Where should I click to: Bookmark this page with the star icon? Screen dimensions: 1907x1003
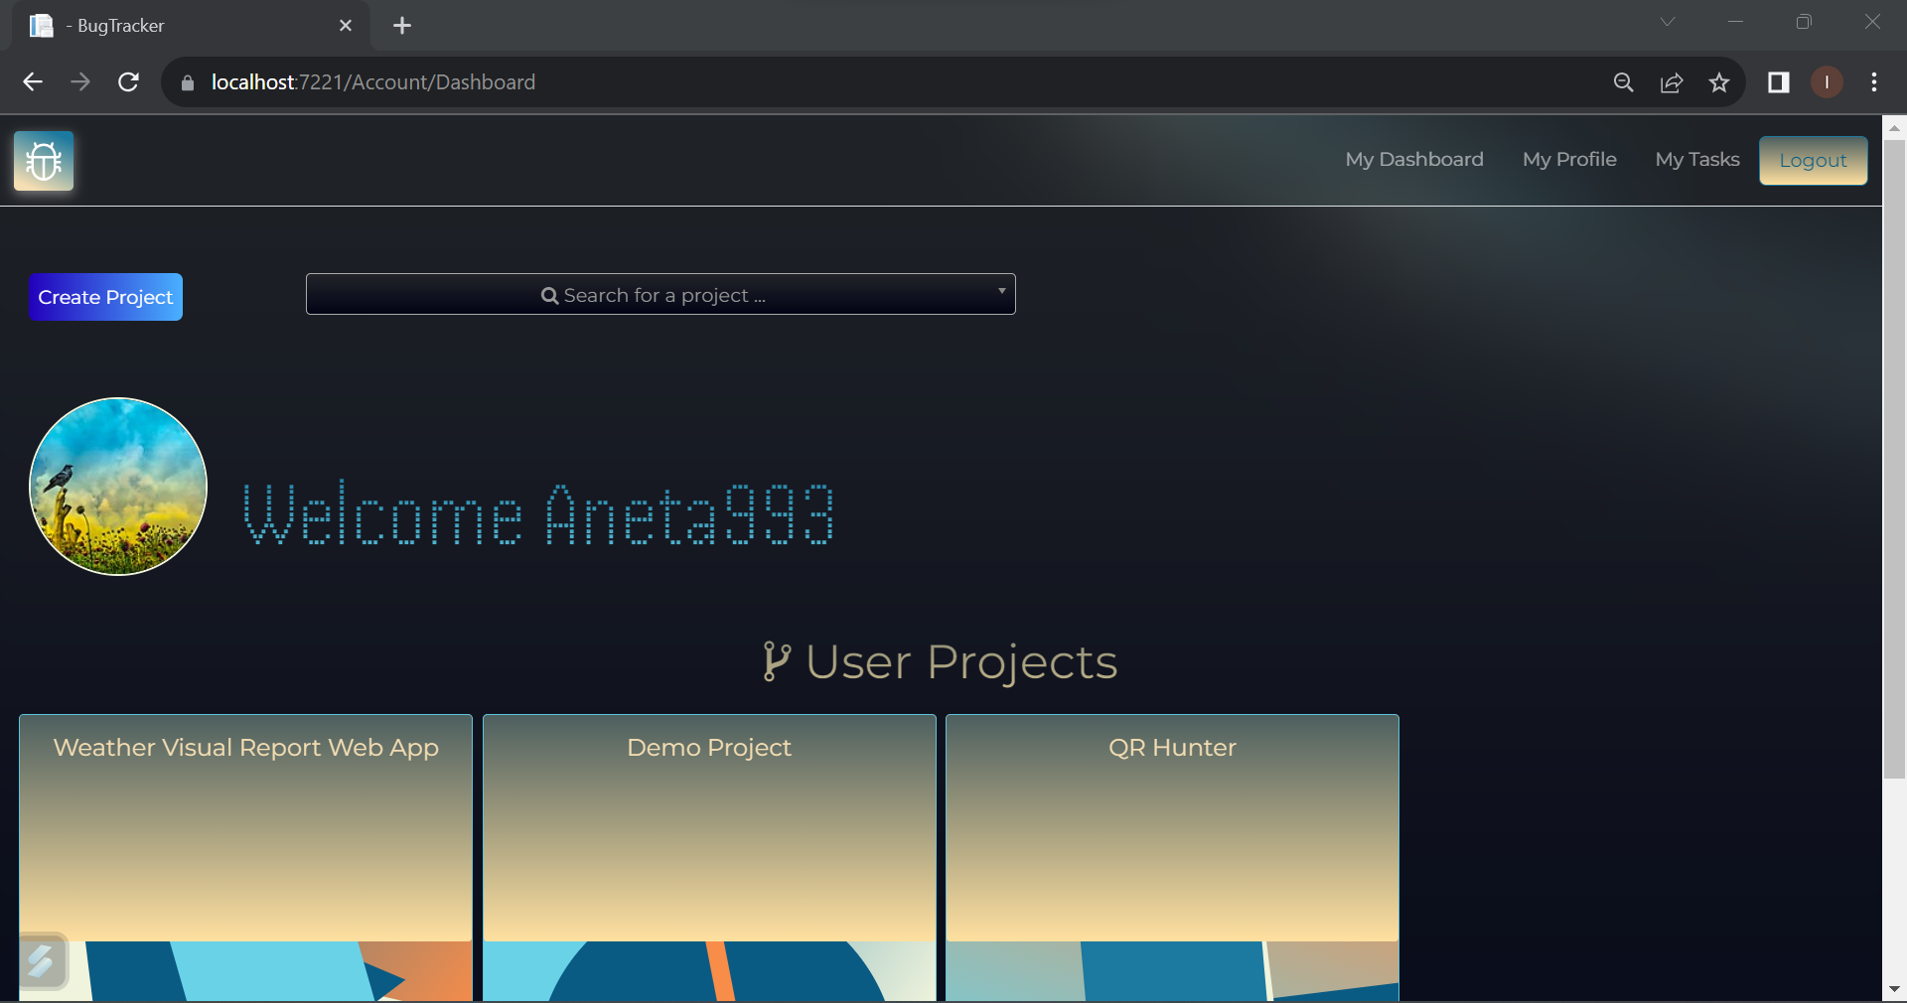click(1719, 82)
